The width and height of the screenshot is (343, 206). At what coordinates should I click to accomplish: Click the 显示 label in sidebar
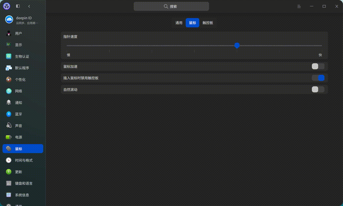click(x=19, y=45)
